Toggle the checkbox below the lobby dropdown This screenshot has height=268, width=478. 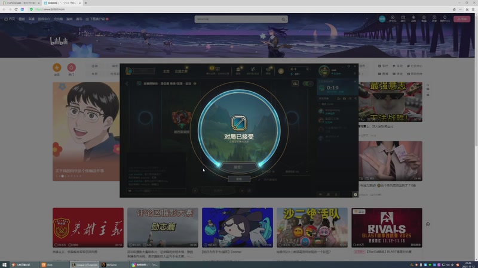point(259,180)
